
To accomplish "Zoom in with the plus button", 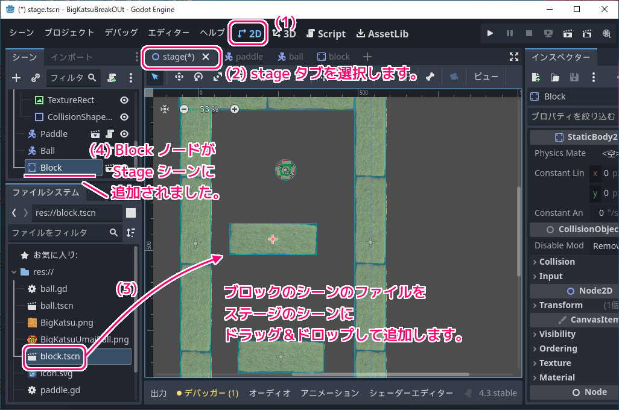I will (x=235, y=109).
